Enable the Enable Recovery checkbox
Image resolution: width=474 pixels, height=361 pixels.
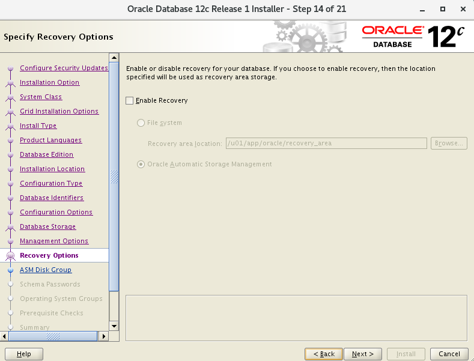coord(129,101)
